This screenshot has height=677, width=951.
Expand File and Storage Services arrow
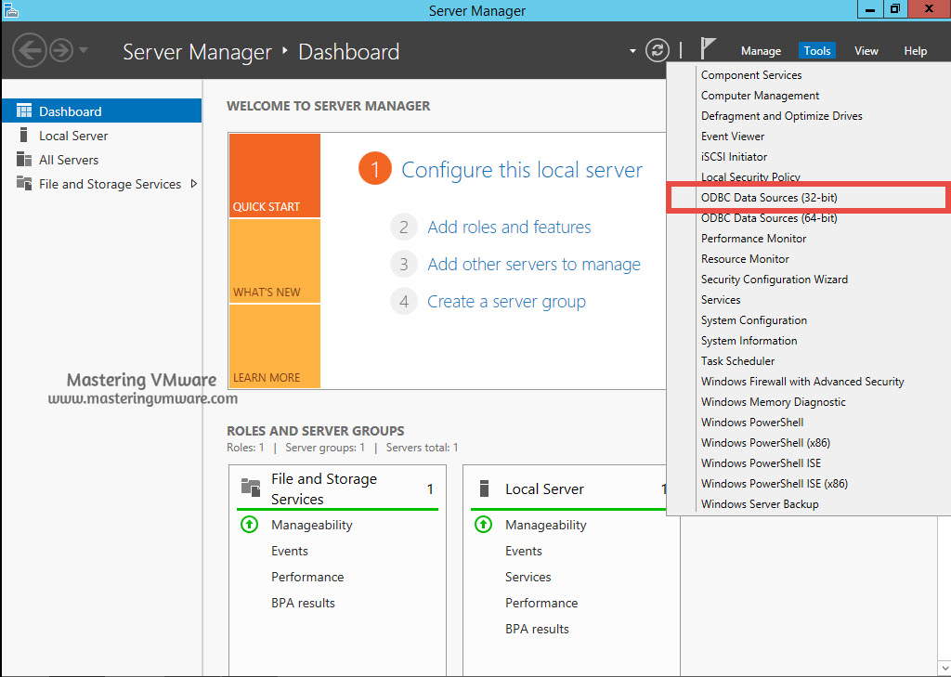[x=193, y=183]
